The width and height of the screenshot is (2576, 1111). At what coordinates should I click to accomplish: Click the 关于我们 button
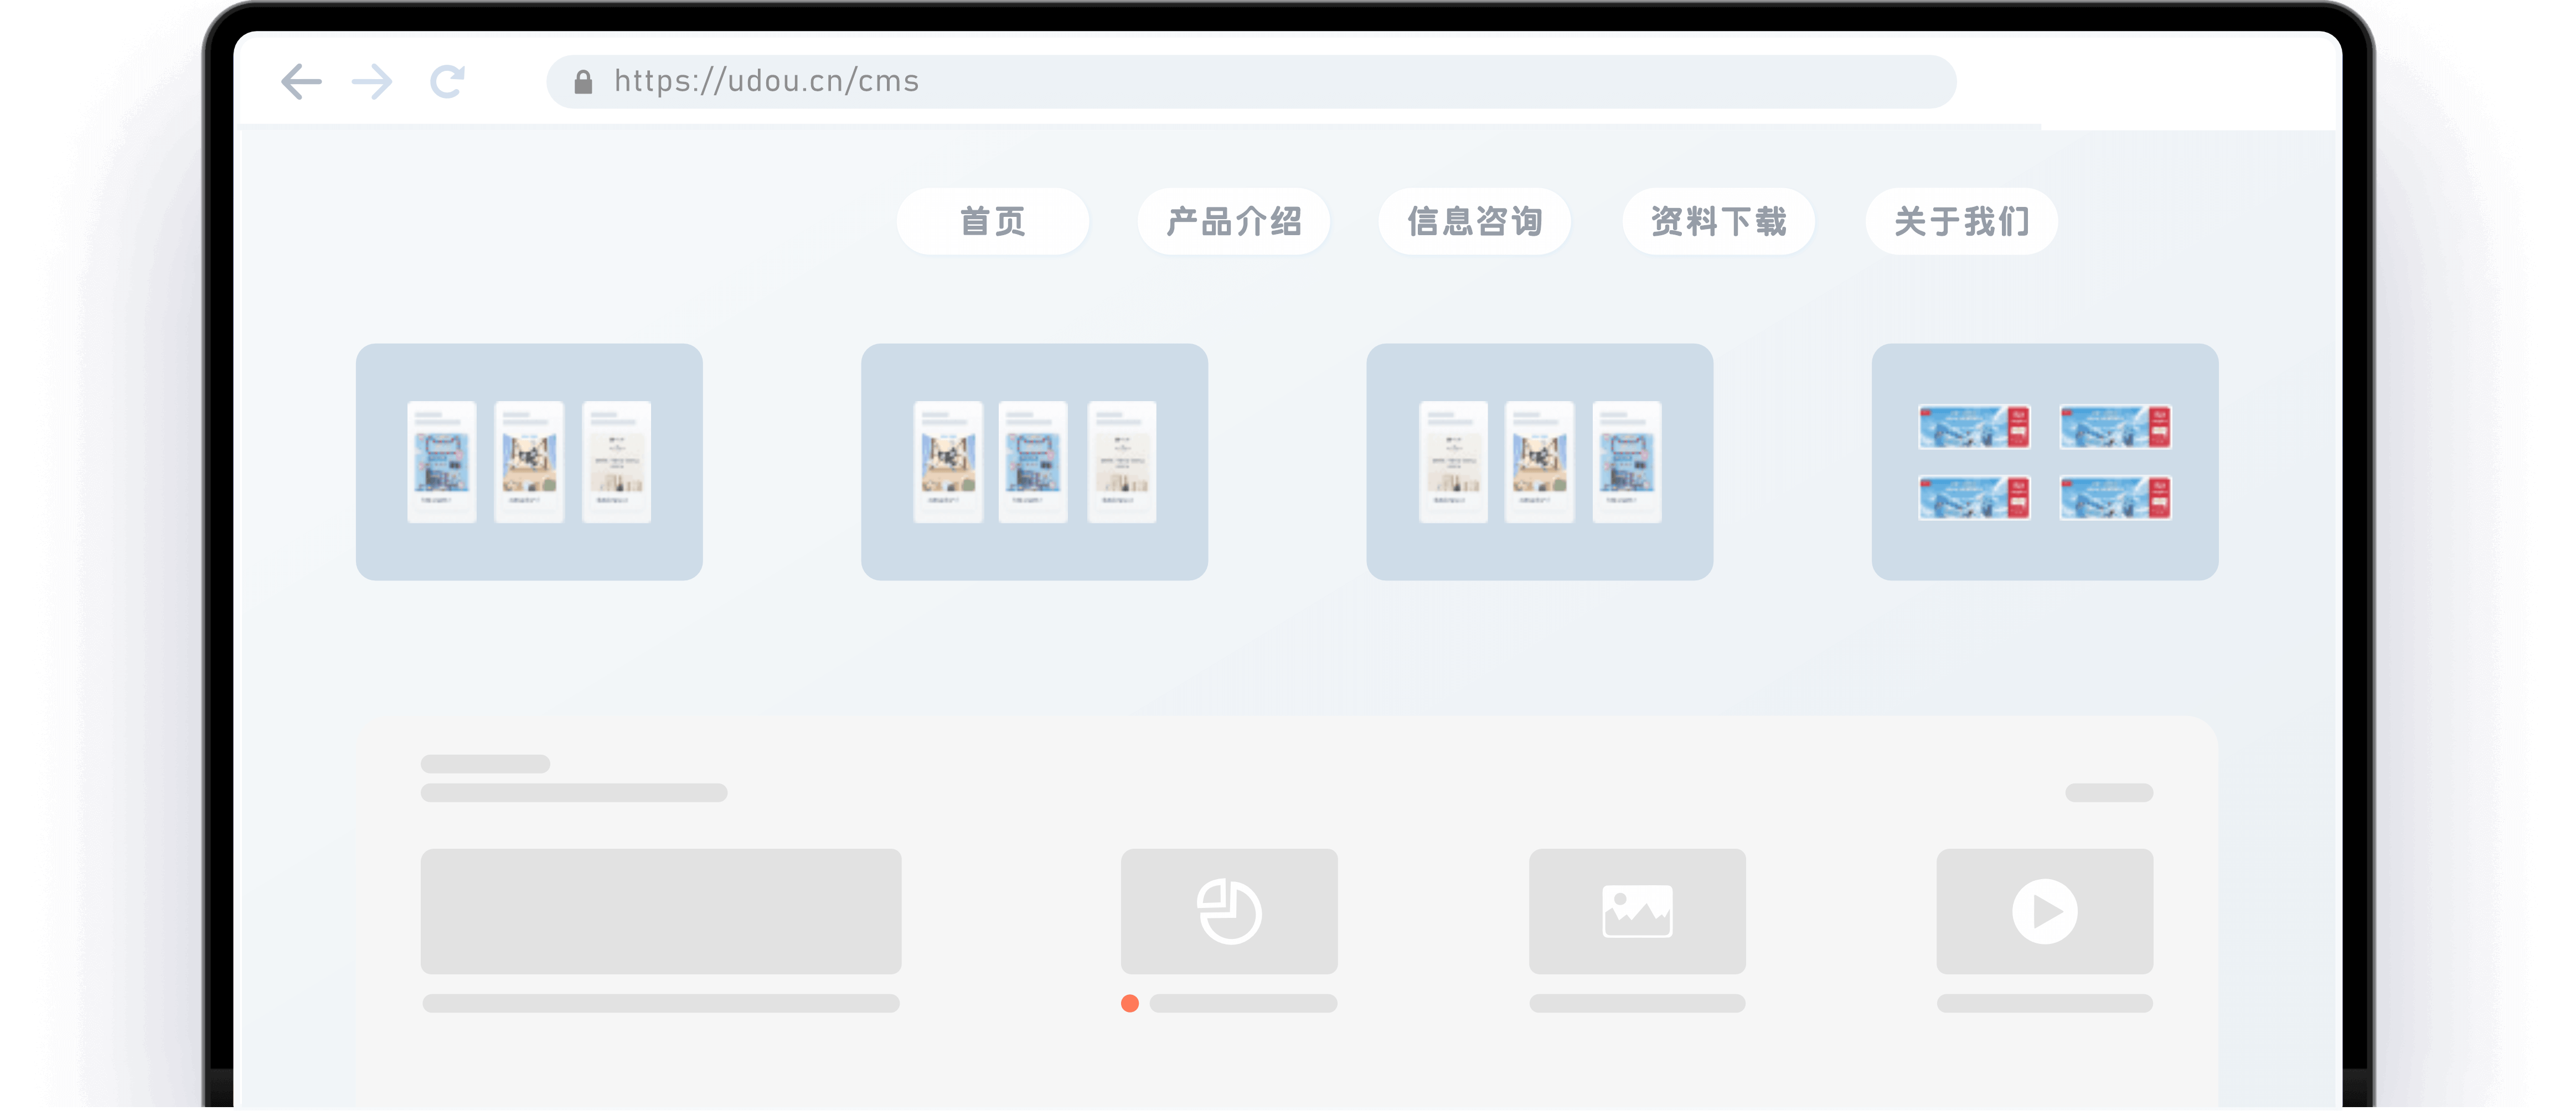pos(1961,221)
